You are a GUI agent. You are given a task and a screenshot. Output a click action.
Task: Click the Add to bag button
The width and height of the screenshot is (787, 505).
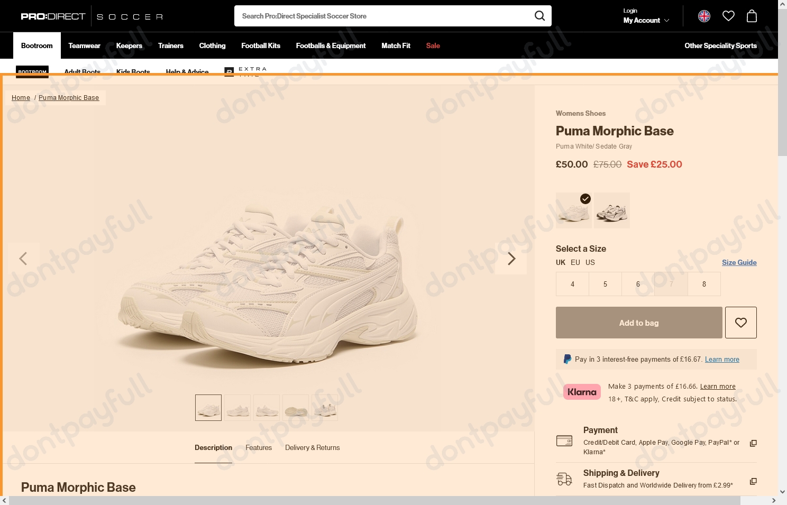pyautogui.click(x=639, y=323)
